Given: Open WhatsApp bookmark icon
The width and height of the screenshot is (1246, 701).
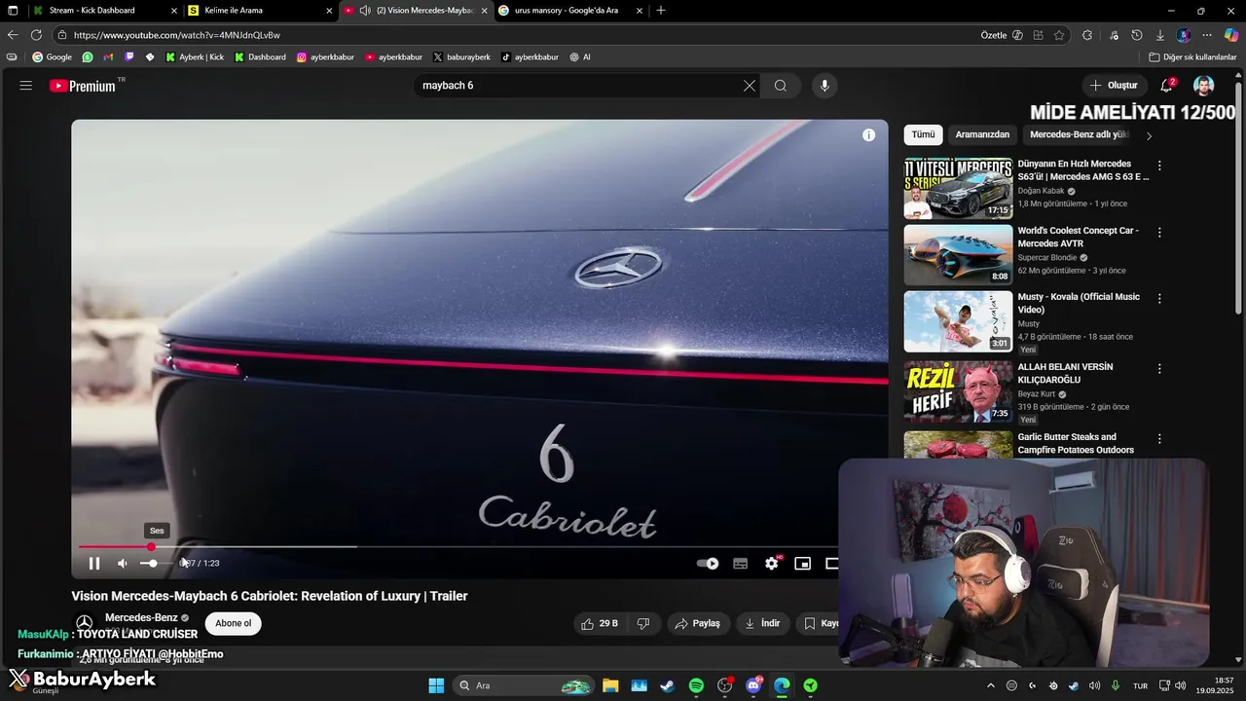Looking at the screenshot, I should [x=88, y=57].
